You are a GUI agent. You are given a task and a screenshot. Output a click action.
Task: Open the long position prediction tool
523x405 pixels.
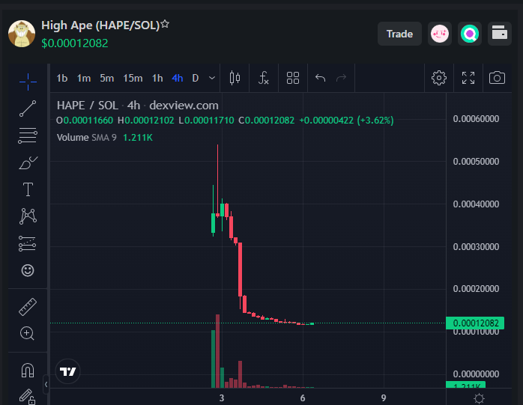(28, 243)
